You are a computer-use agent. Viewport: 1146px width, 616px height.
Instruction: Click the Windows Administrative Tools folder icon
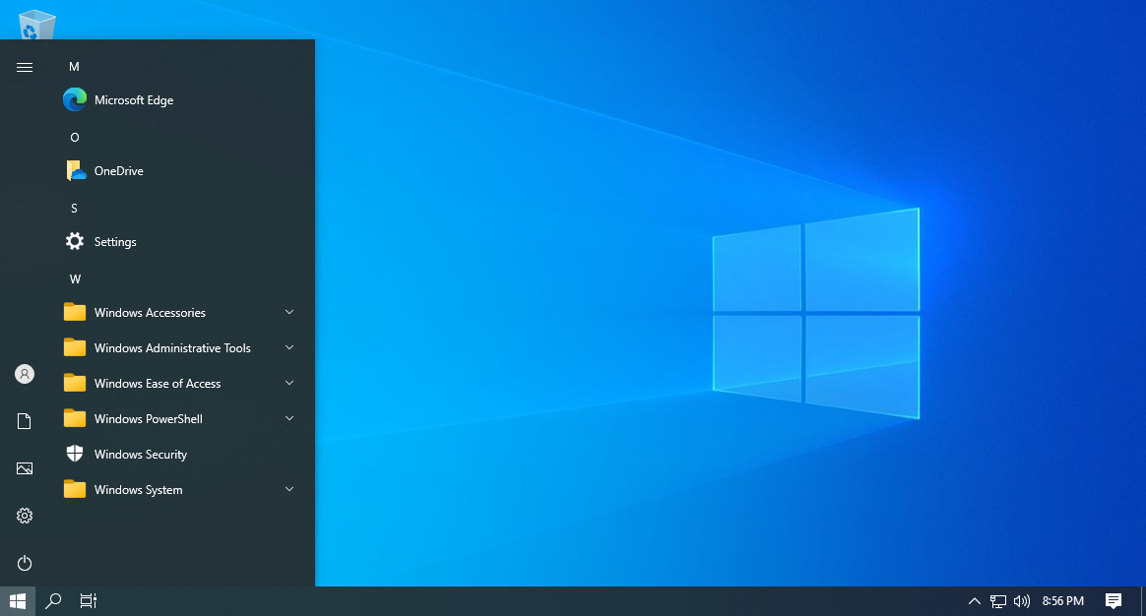pos(75,347)
